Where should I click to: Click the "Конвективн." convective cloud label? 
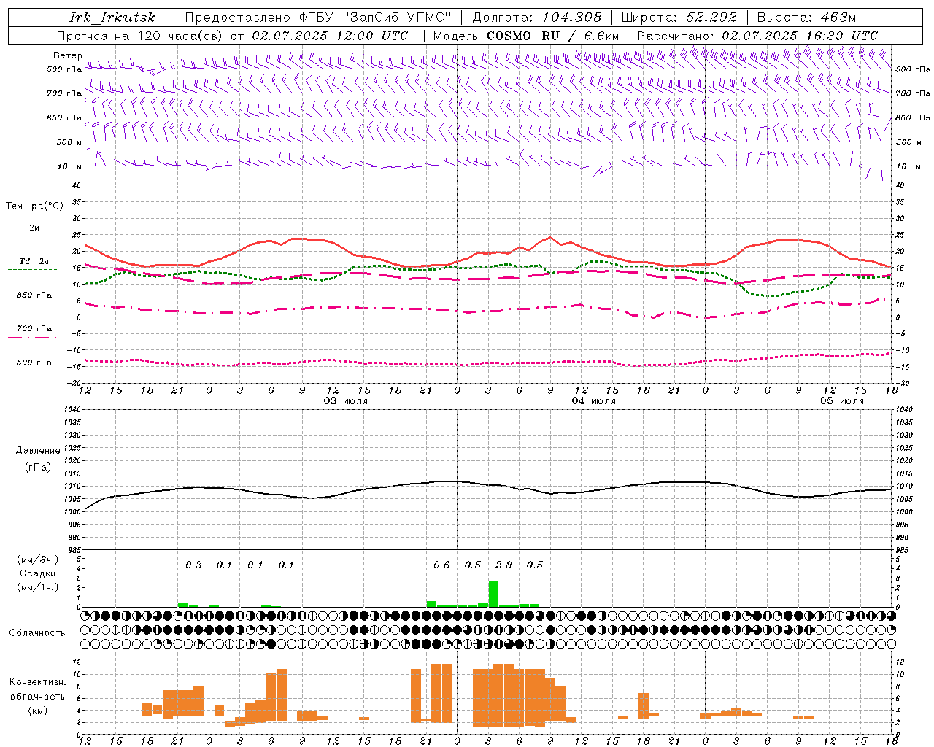pos(37,682)
